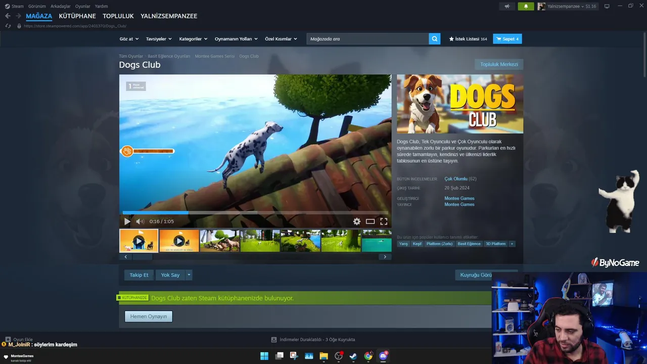Switch to the KÜTÜPHANE tab

click(77, 16)
